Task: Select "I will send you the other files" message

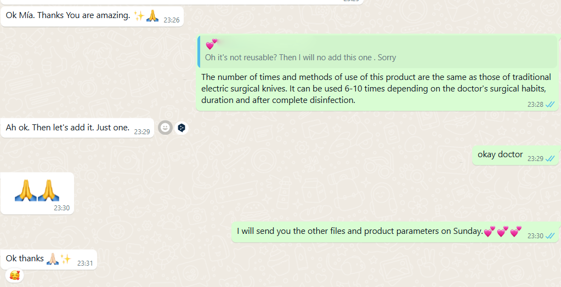Action: click(x=395, y=232)
